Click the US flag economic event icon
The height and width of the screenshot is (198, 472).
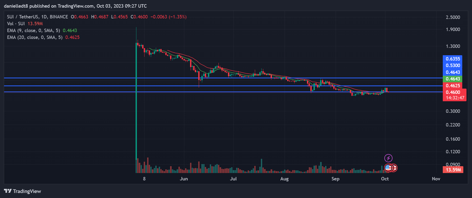tap(388, 168)
